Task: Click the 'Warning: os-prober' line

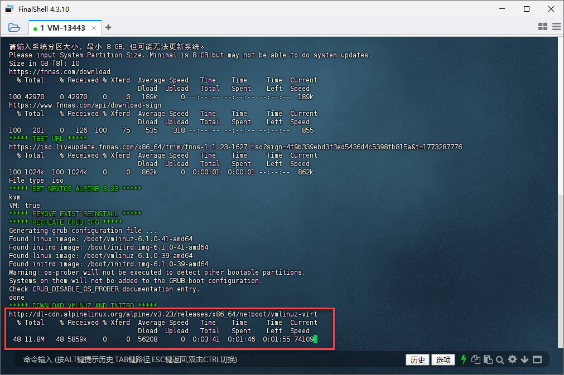Action: [157, 272]
